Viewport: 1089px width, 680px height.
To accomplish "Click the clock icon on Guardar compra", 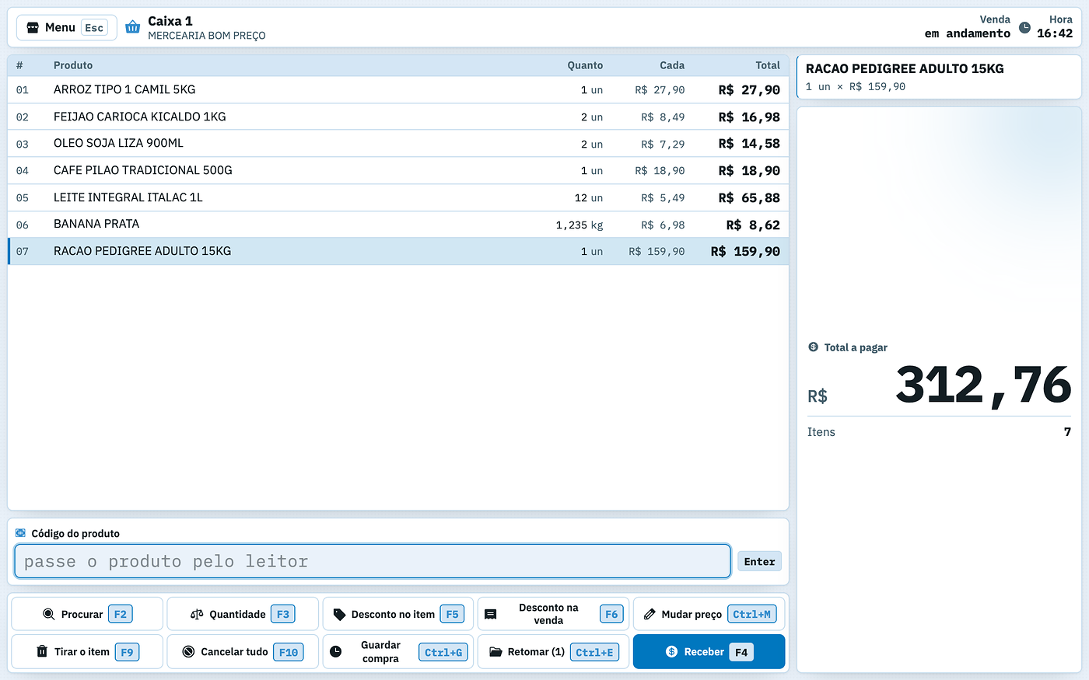I will click(x=336, y=651).
